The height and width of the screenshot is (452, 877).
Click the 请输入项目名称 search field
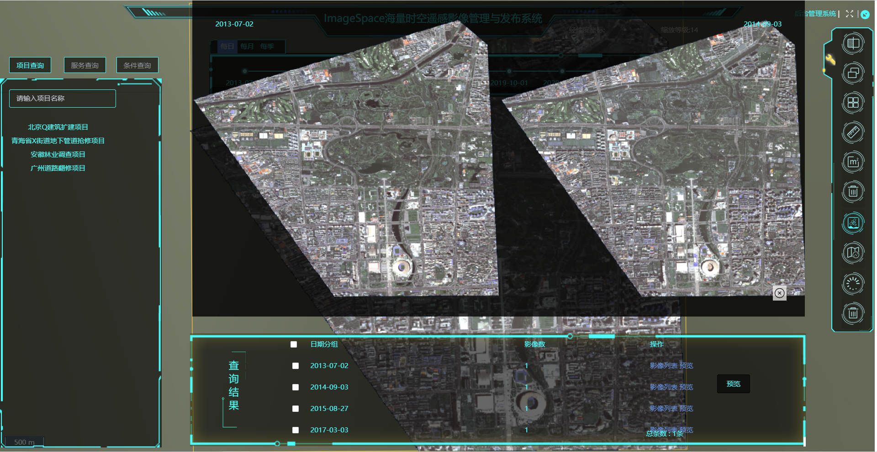point(63,99)
